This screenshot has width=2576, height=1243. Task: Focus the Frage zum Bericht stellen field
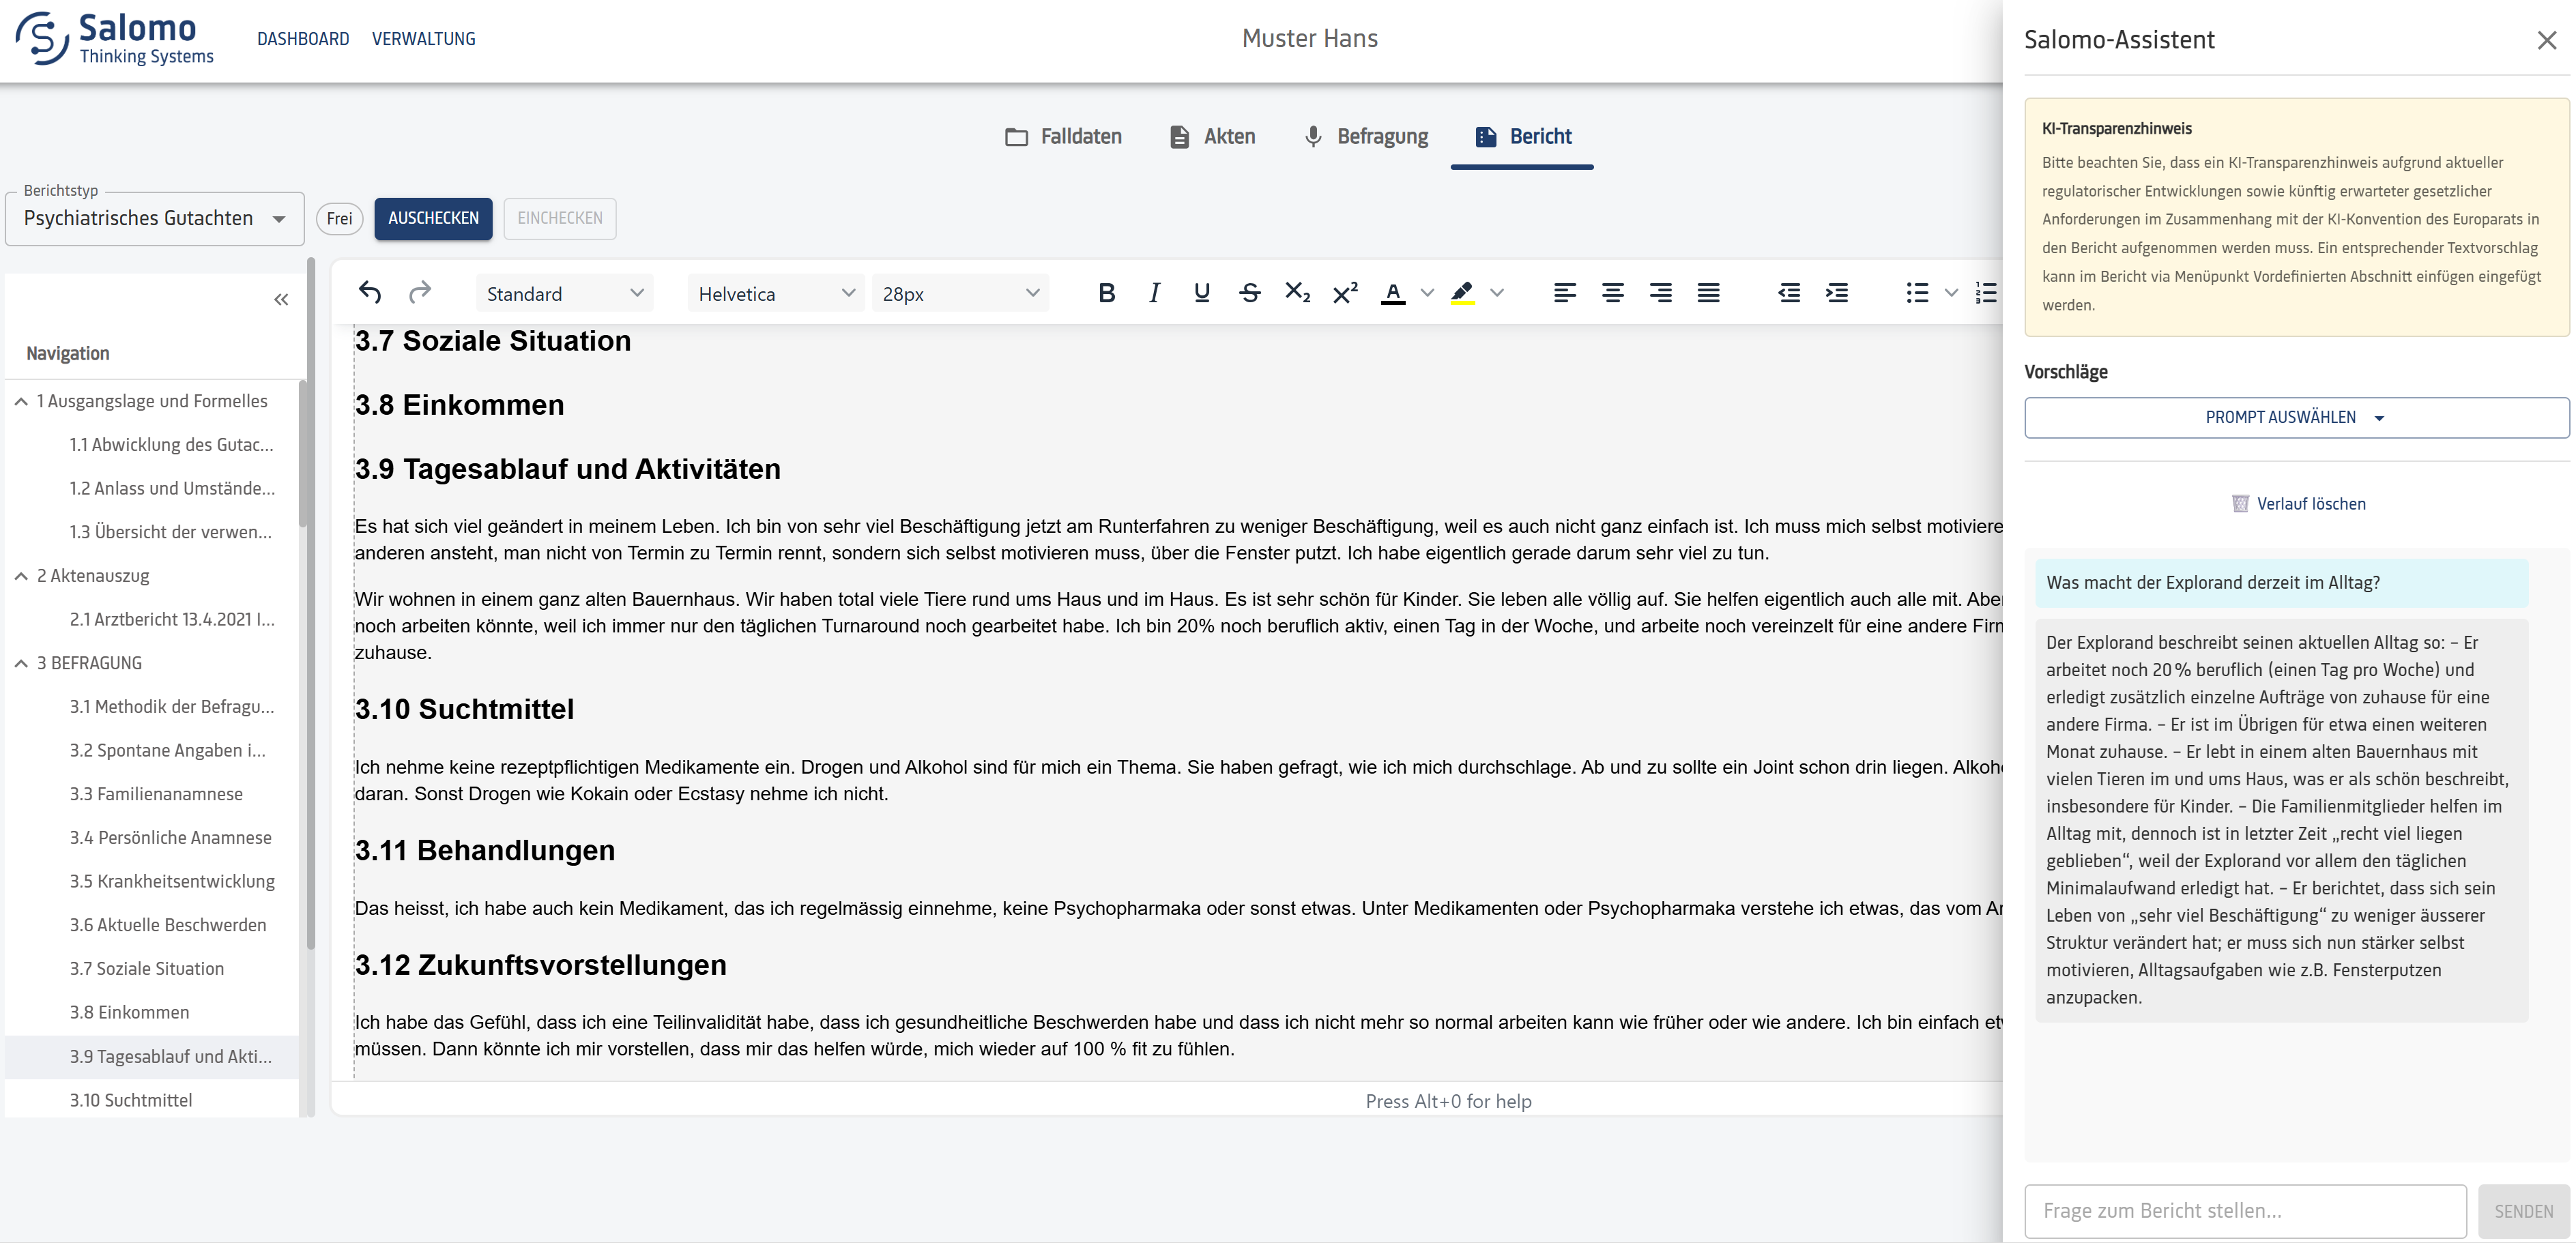2246,1211
